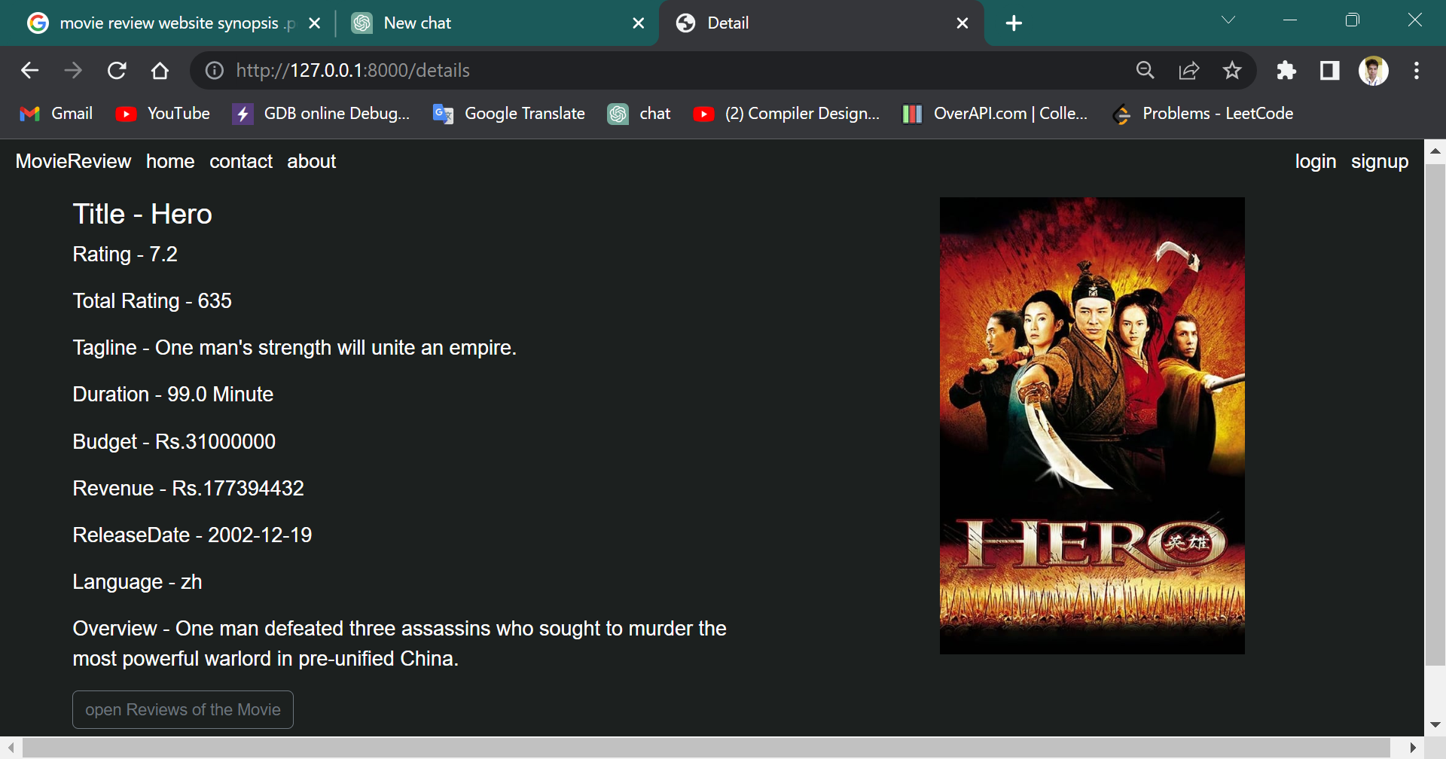Share the current page
1446x759 pixels.
1188,70
